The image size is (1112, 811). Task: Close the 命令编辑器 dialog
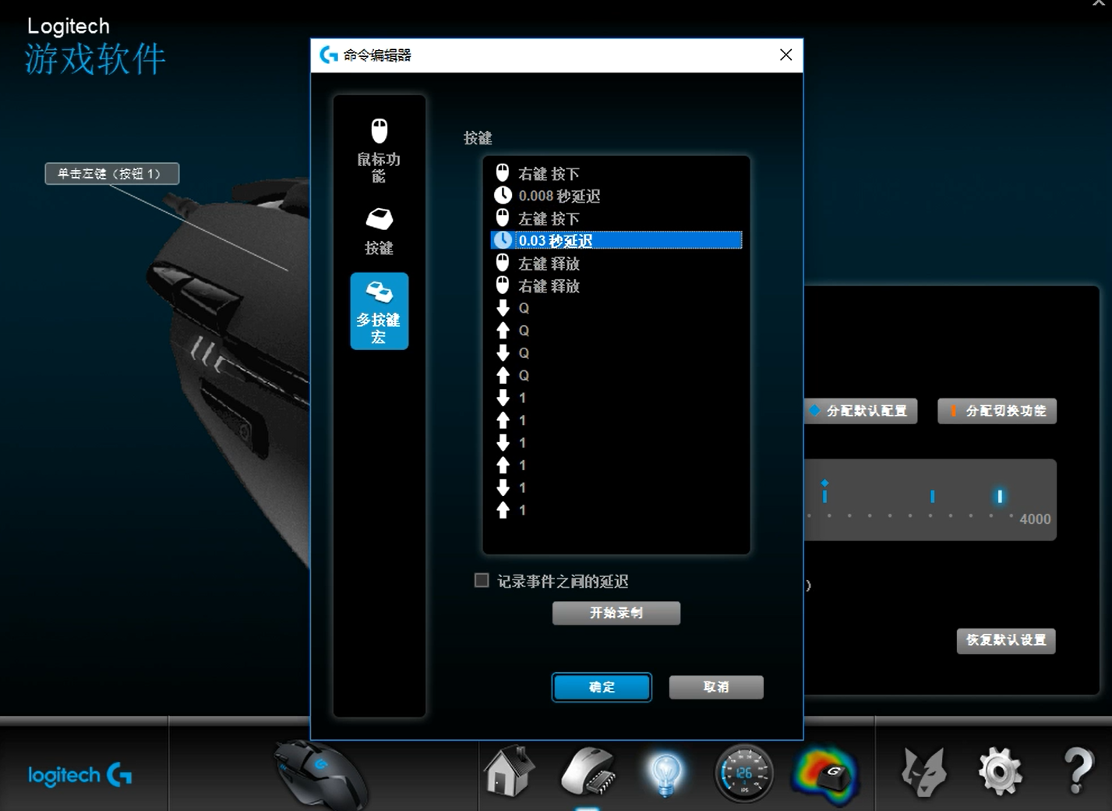tap(785, 55)
